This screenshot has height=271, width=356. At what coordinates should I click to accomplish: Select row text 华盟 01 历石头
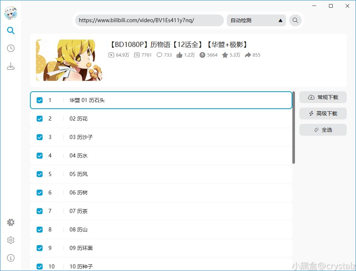(x=87, y=100)
